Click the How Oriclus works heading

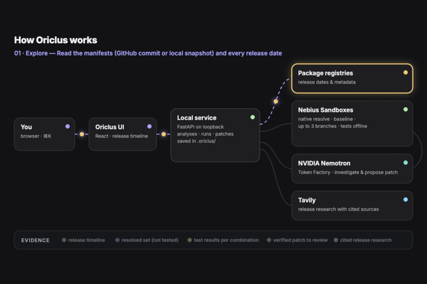(56, 40)
